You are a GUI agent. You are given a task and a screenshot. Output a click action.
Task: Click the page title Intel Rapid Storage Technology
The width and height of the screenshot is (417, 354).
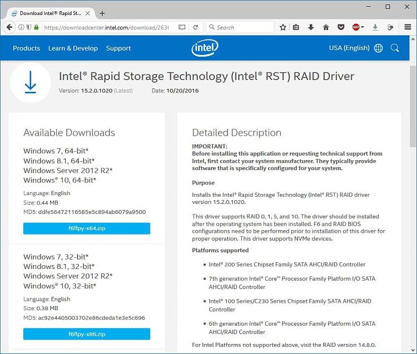coord(206,77)
